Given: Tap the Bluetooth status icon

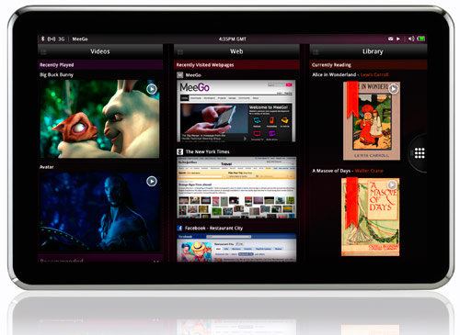Looking at the screenshot, I should tap(43, 39).
